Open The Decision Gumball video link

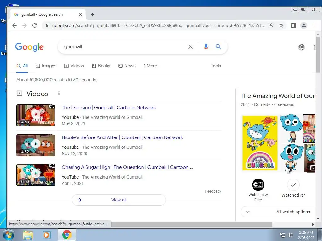108,108
